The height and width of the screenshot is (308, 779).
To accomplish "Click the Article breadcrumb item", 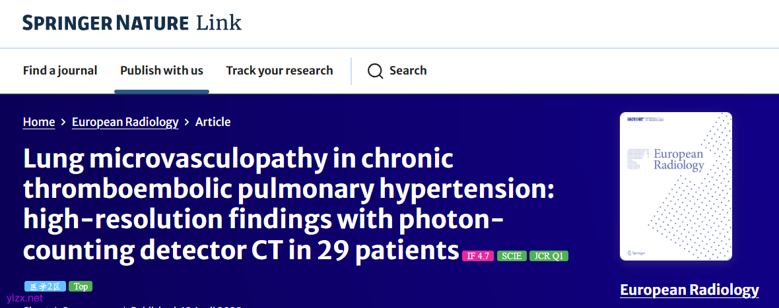I will click(x=213, y=122).
